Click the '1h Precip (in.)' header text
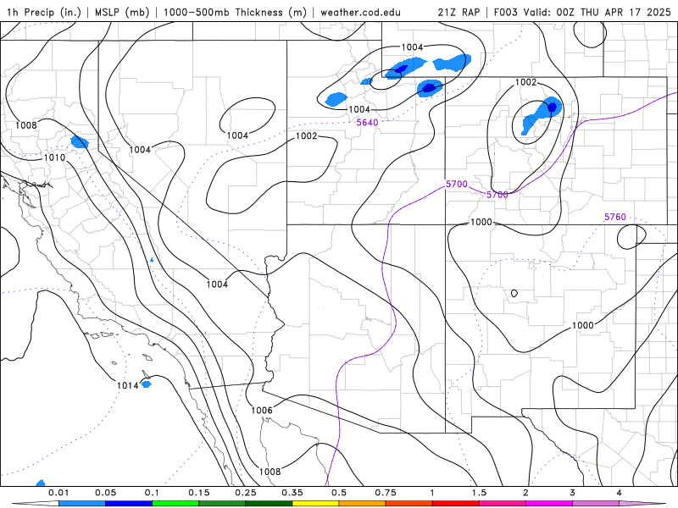This screenshot has width=678, height=508. (x=44, y=12)
